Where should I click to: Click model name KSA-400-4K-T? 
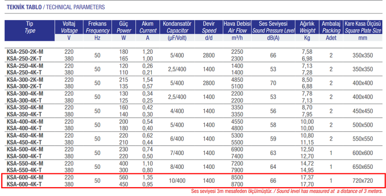[x=24, y=128]
